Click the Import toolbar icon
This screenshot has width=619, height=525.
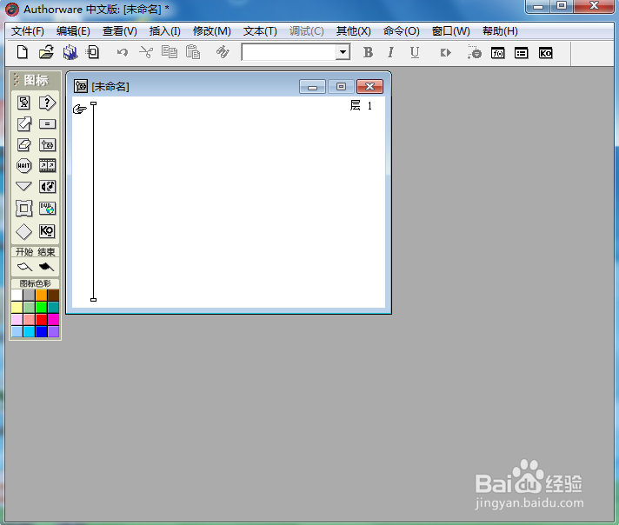click(x=93, y=52)
